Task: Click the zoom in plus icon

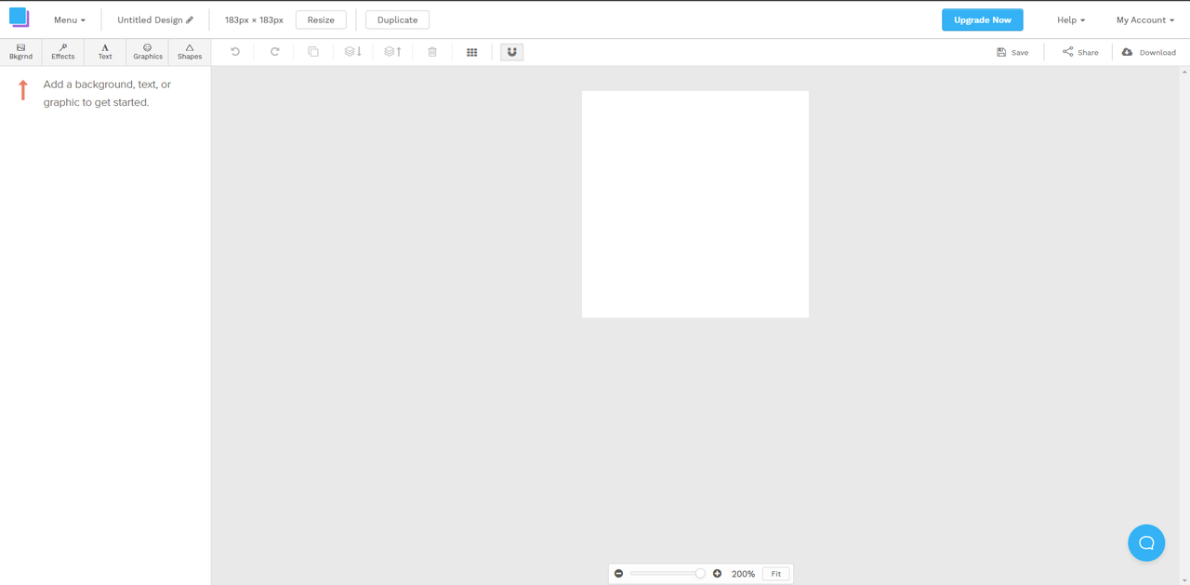Action: [x=717, y=574]
